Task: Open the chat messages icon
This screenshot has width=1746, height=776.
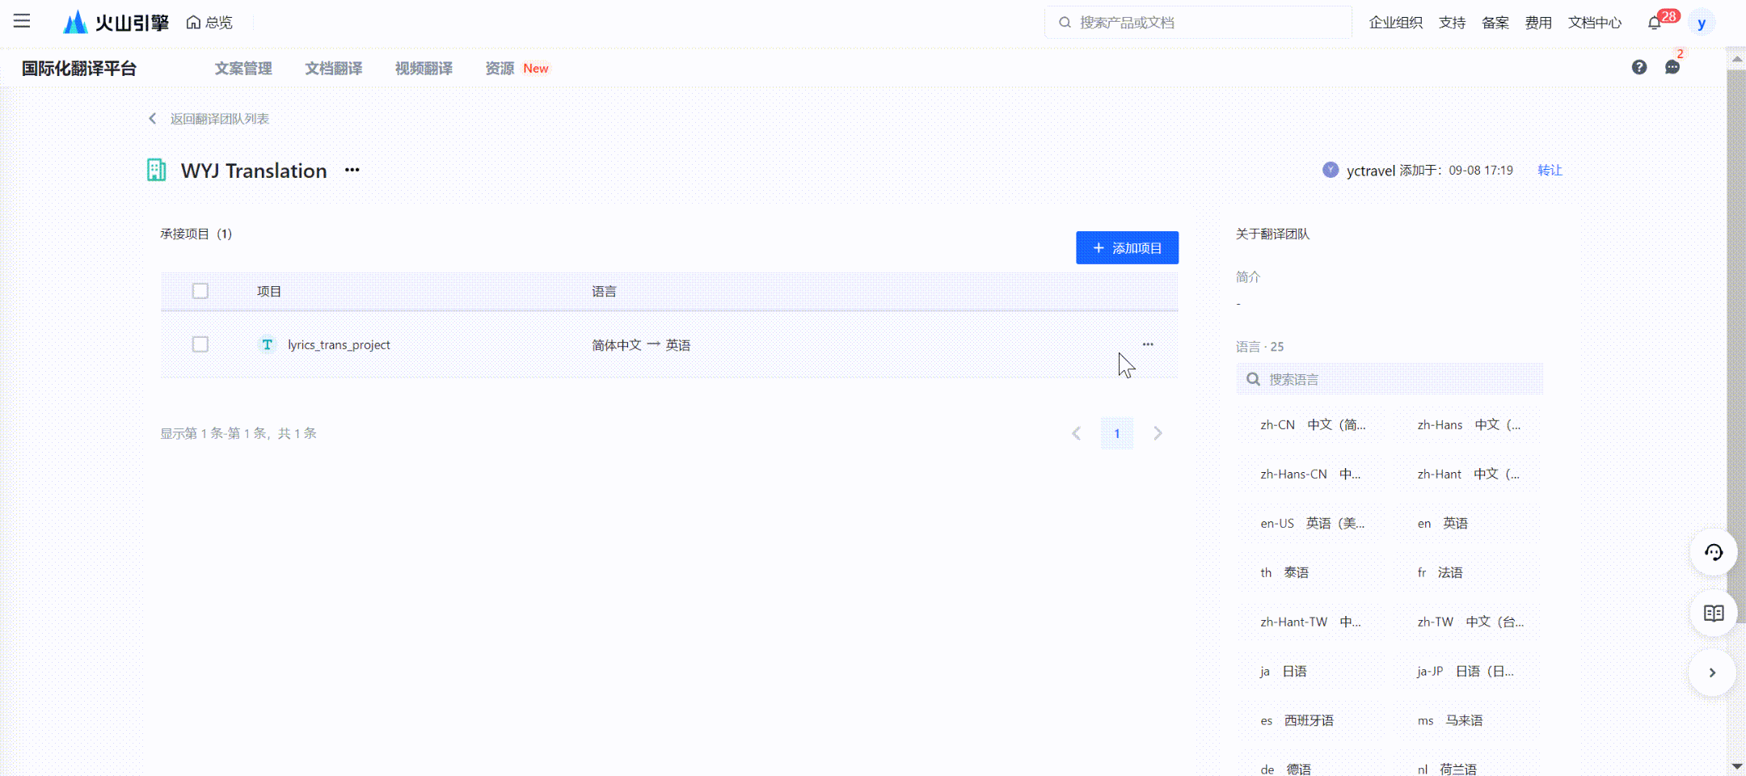Action: (1672, 67)
